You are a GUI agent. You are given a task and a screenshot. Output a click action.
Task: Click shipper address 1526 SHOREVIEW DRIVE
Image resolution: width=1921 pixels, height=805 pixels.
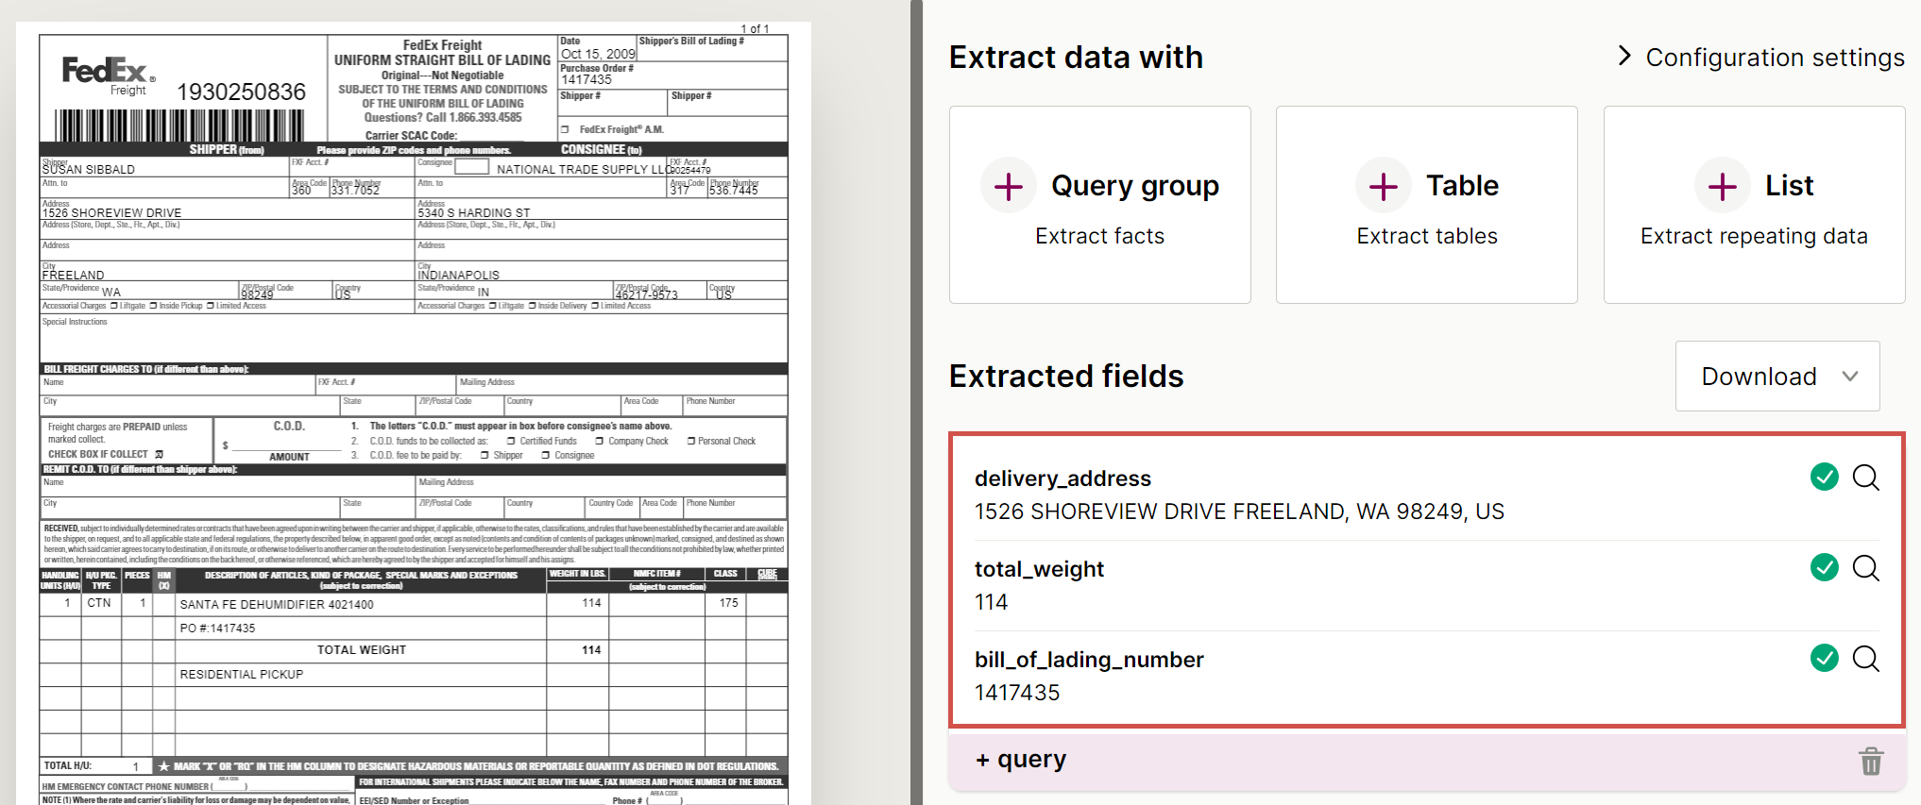tap(111, 213)
